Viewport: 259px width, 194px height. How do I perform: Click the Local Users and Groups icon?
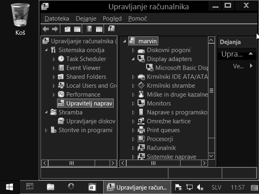click(61, 85)
